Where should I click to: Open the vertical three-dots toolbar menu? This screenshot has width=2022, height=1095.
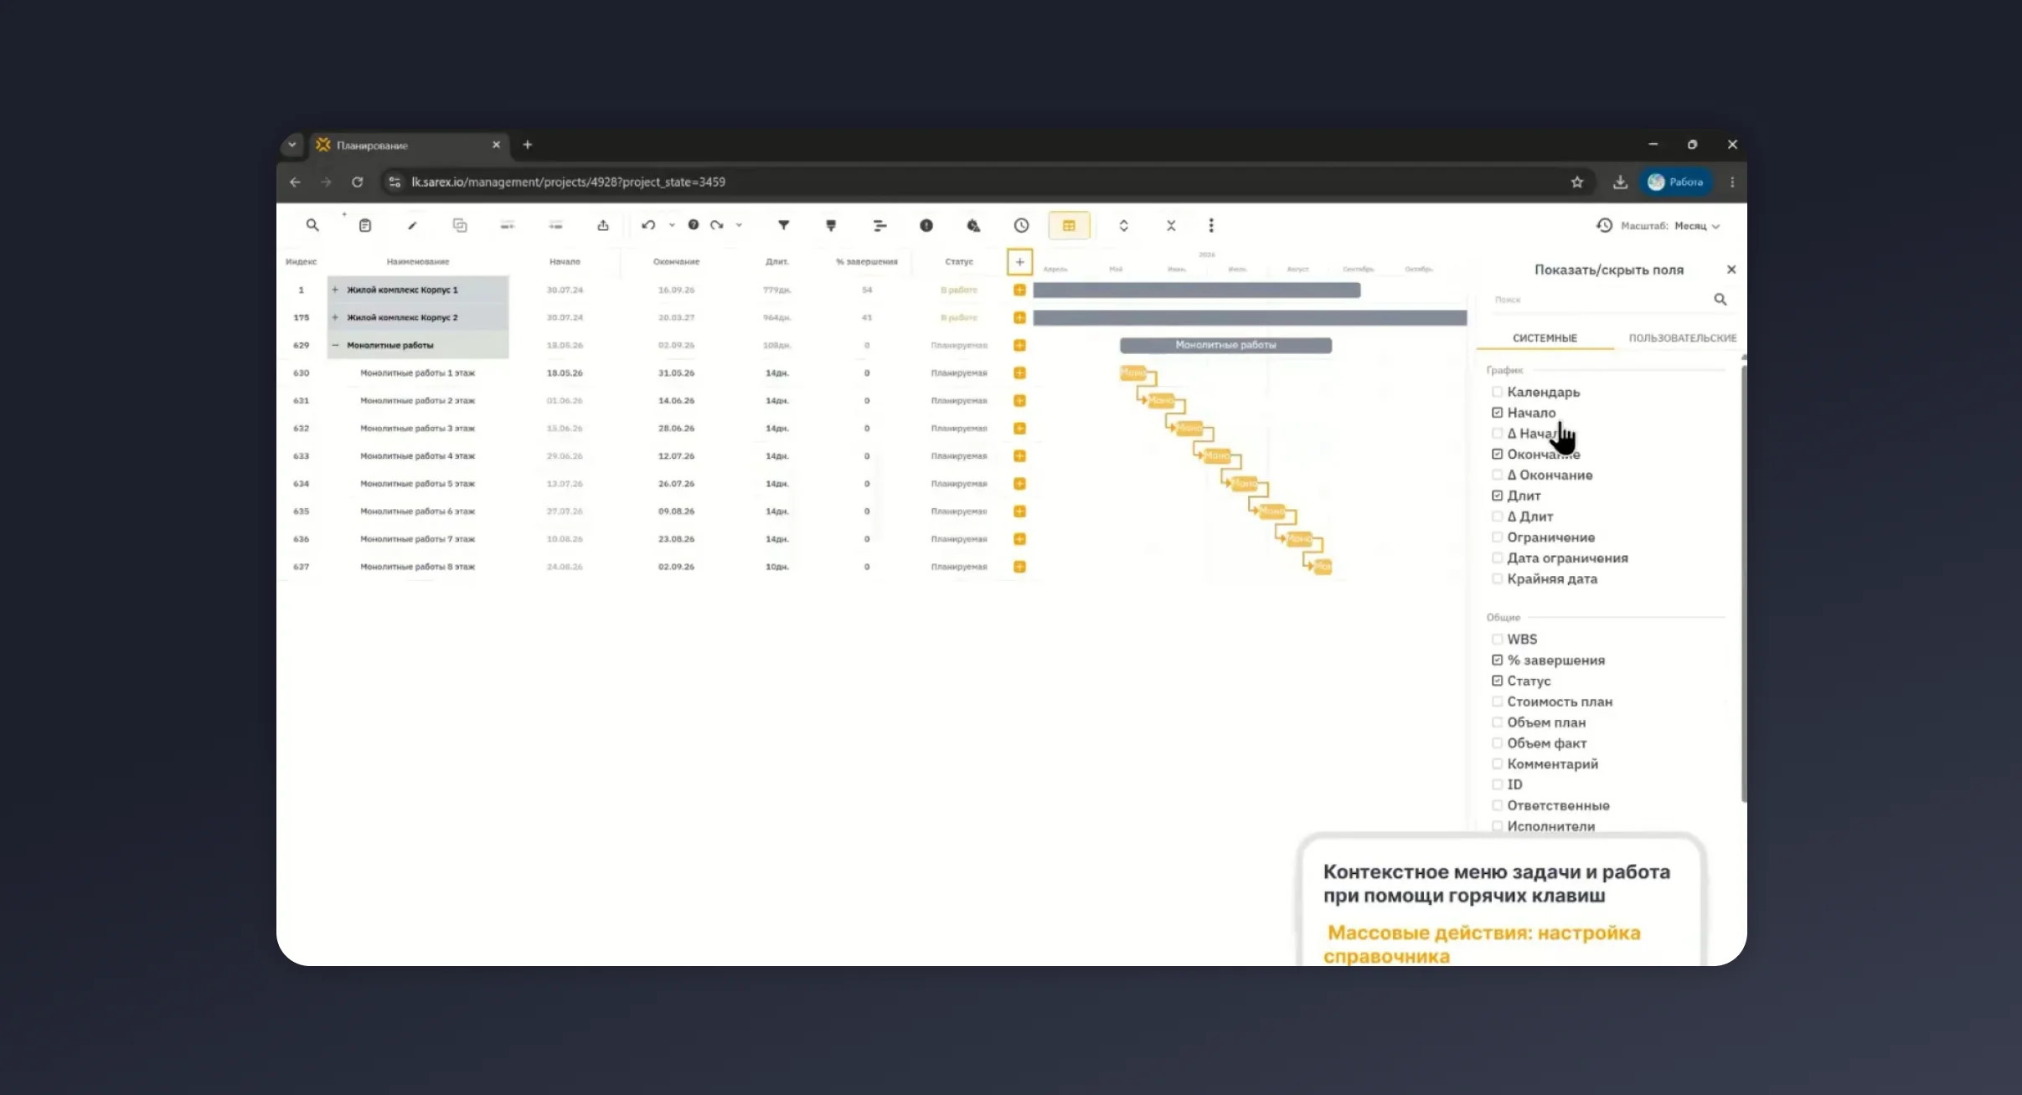tap(1211, 225)
